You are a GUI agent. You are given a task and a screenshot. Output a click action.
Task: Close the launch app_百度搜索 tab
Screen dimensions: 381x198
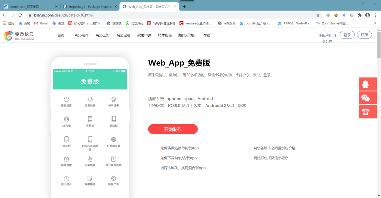[x=57, y=6]
